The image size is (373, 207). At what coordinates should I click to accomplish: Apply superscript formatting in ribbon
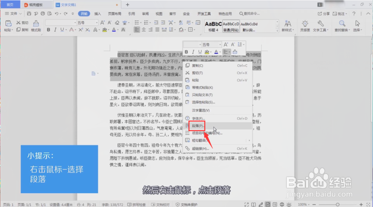(x=81, y=30)
